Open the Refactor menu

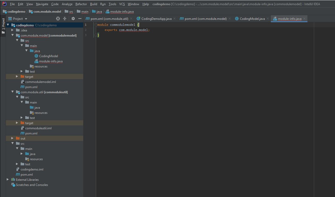pyautogui.click(x=81, y=4)
